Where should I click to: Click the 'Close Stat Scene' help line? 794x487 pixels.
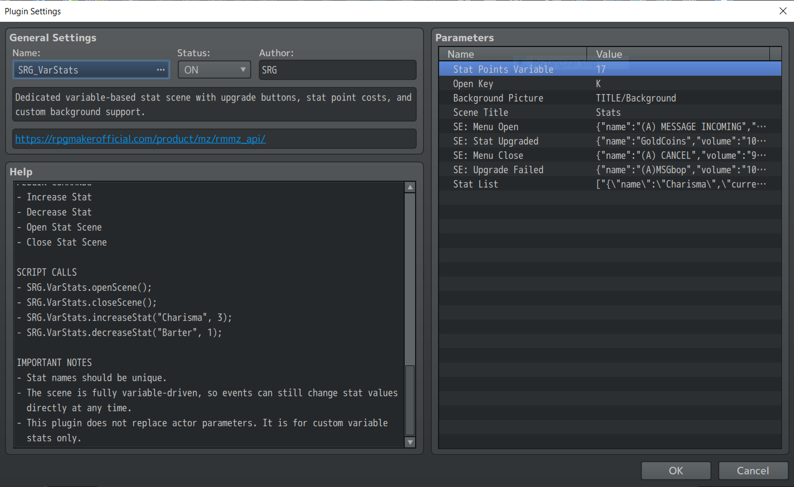(62, 242)
